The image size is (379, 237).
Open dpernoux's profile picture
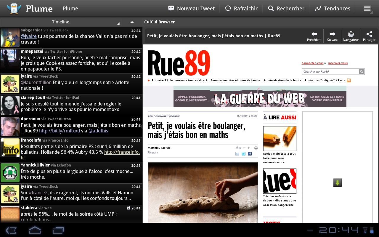pos(10,126)
